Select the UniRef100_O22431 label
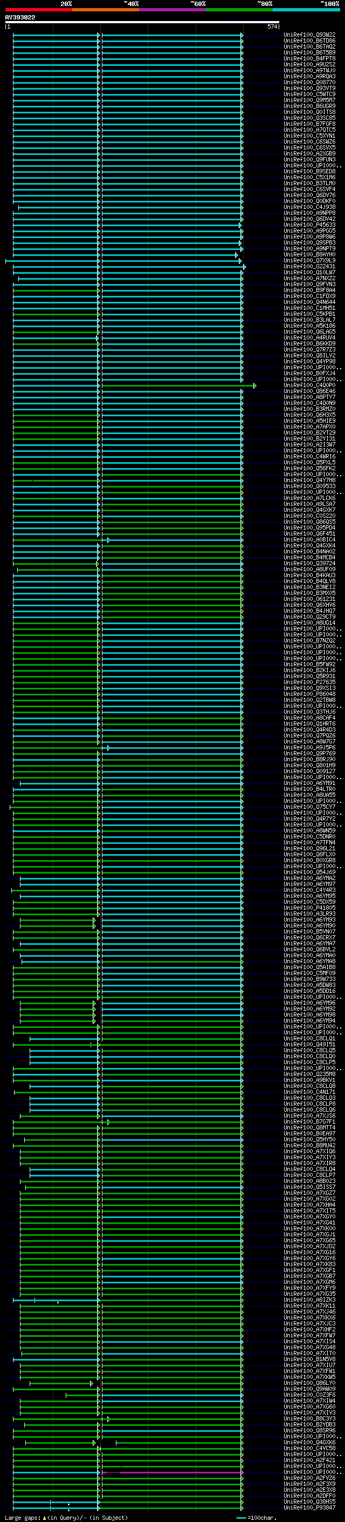The height and width of the screenshot is (1522, 345). 309,267
